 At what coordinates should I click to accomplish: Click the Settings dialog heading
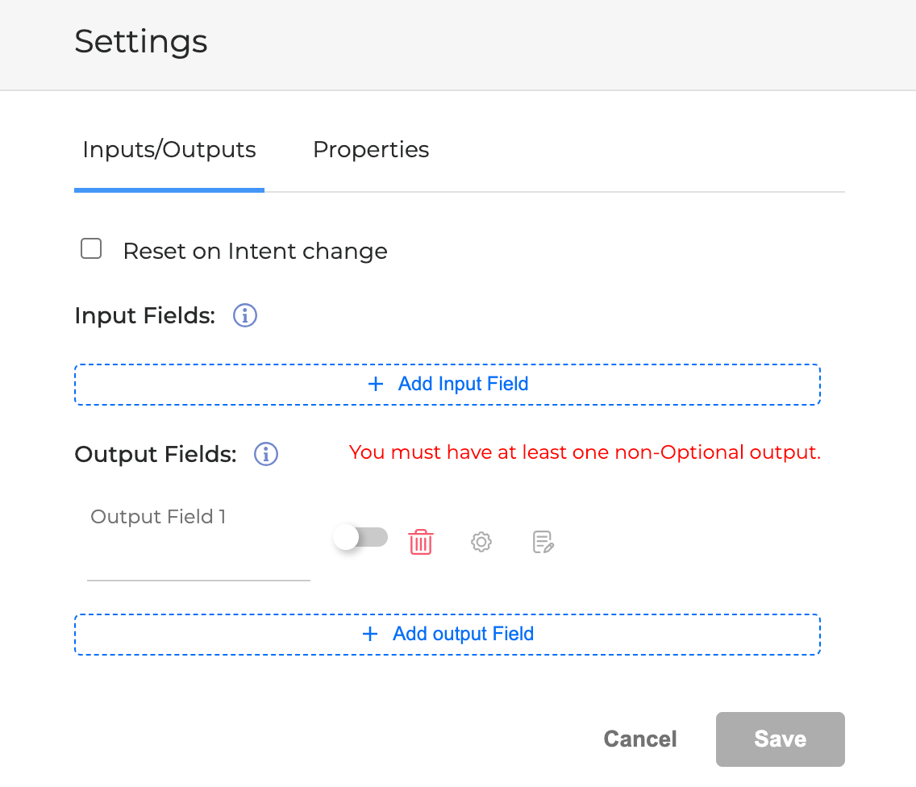(141, 41)
